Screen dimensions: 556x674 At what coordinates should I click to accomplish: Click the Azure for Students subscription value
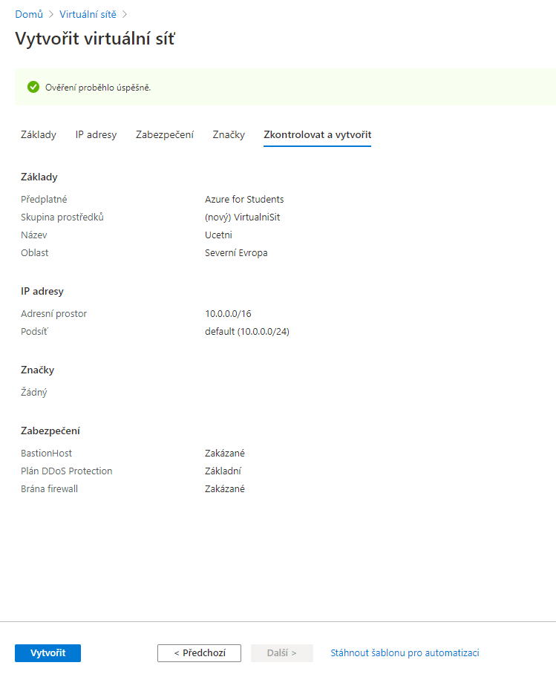[x=244, y=199]
